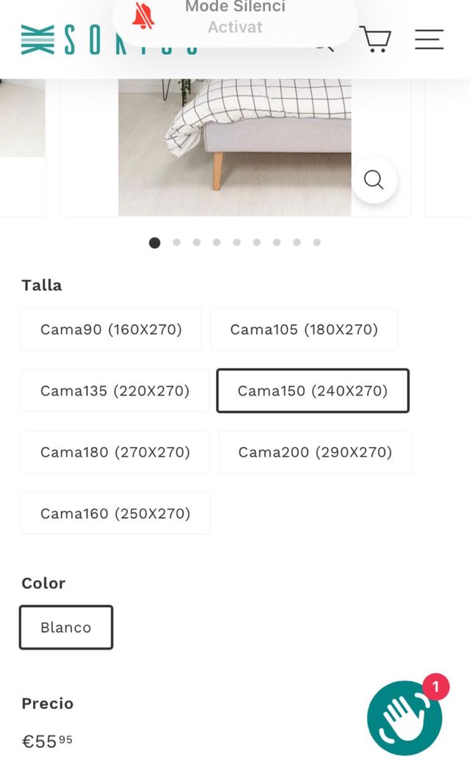The height and width of the screenshot is (770, 470).
Task: Open the hamburger navigation menu
Action: click(x=429, y=39)
